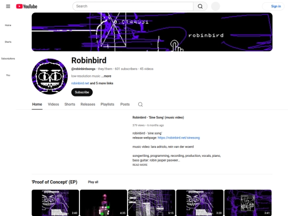
Task: Click the '601 subscribers' text
Action: point(126,69)
